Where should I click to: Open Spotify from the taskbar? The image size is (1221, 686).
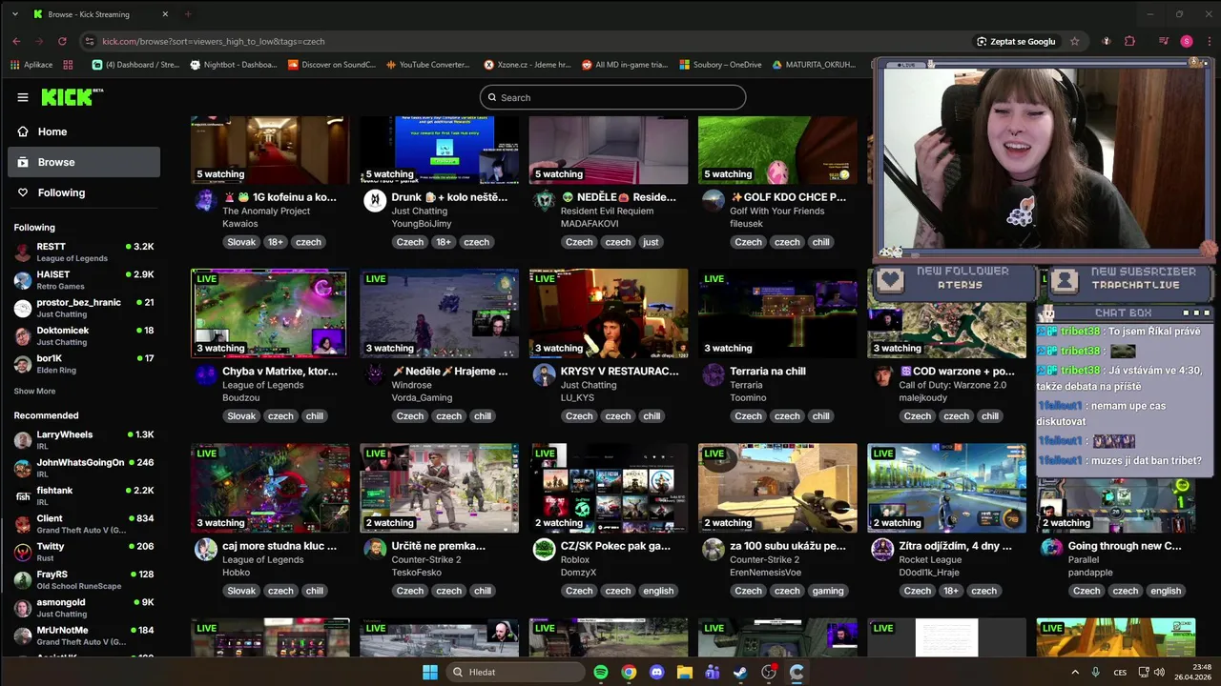click(601, 672)
